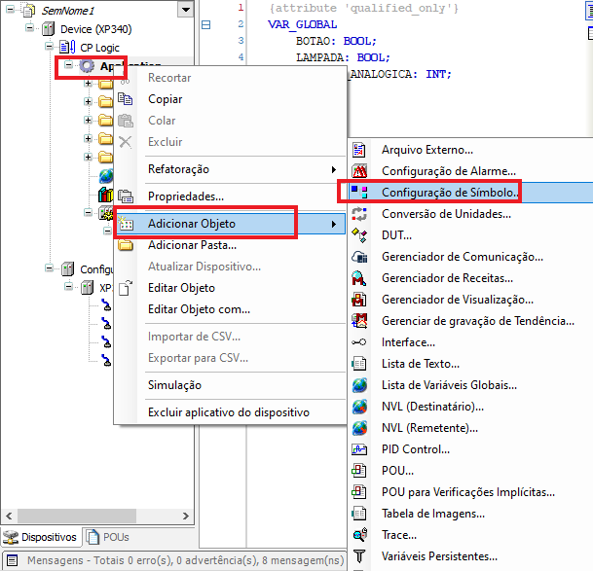Click the Trace object icon
593x571 pixels.
[360, 535]
